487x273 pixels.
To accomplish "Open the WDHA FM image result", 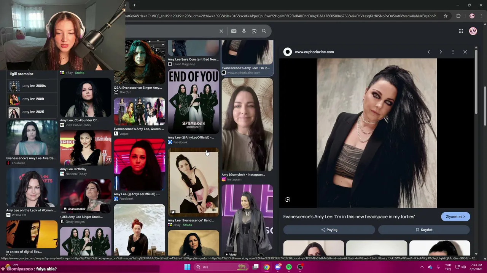I will 32,187.
